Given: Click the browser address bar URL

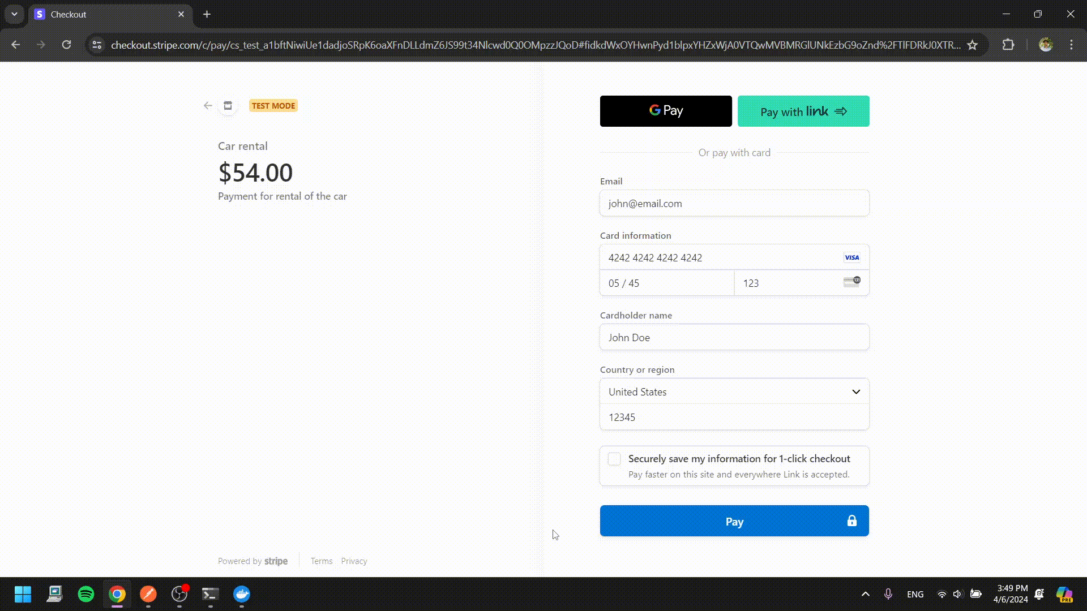Looking at the screenshot, I should pyautogui.click(x=535, y=45).
